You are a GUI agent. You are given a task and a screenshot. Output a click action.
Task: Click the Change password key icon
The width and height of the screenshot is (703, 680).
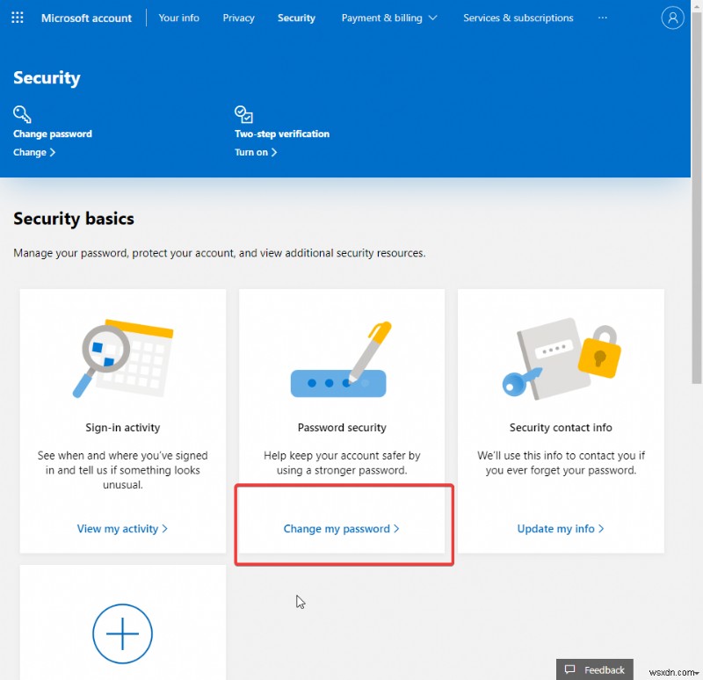click(x=21, y=113)
